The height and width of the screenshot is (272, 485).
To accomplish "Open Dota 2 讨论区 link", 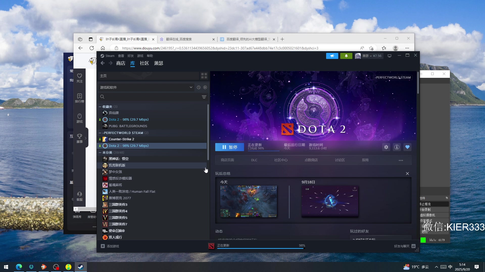I will (x=340, y=160).
